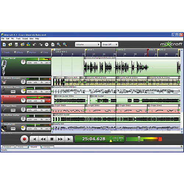Open the Sound menu
The width and height of the screenshot is (184, 184).
click(25, 39)
